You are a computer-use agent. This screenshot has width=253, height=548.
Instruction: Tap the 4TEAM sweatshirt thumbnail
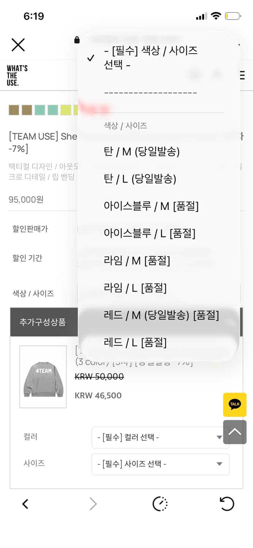coord(43,377)
